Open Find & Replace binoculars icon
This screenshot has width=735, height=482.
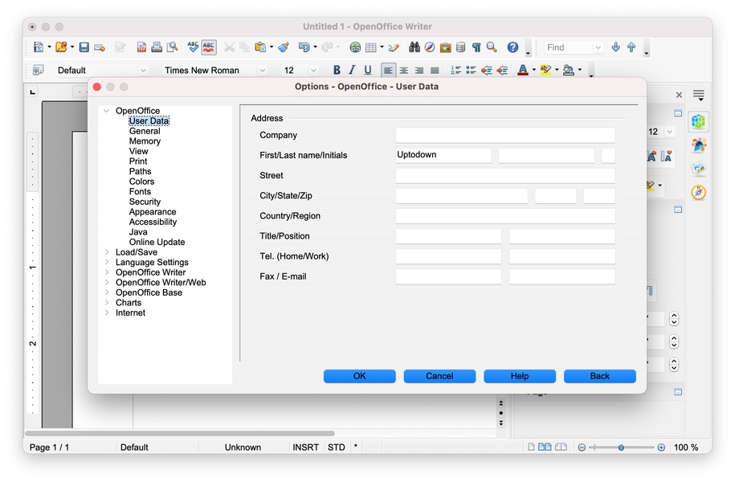[414, 47]
